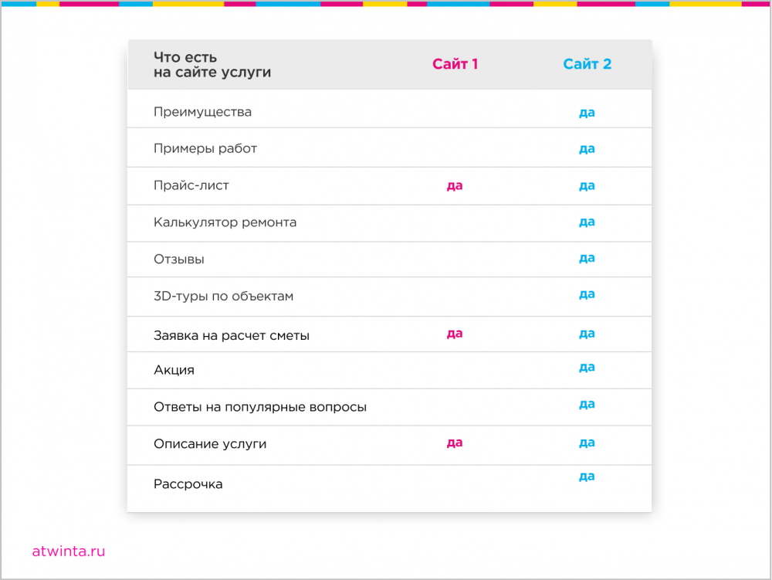
Task: Select the Калькулятор ремонта row label
Action: pyautogui.click(x=225, y=222)
